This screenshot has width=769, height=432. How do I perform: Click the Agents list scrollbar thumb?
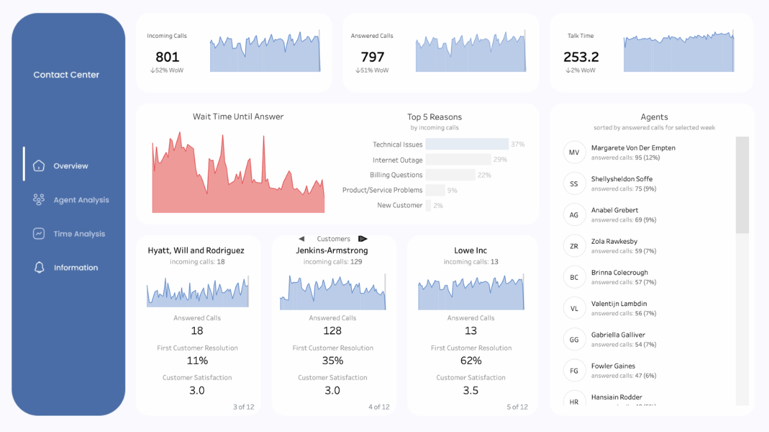click(742, 184)
